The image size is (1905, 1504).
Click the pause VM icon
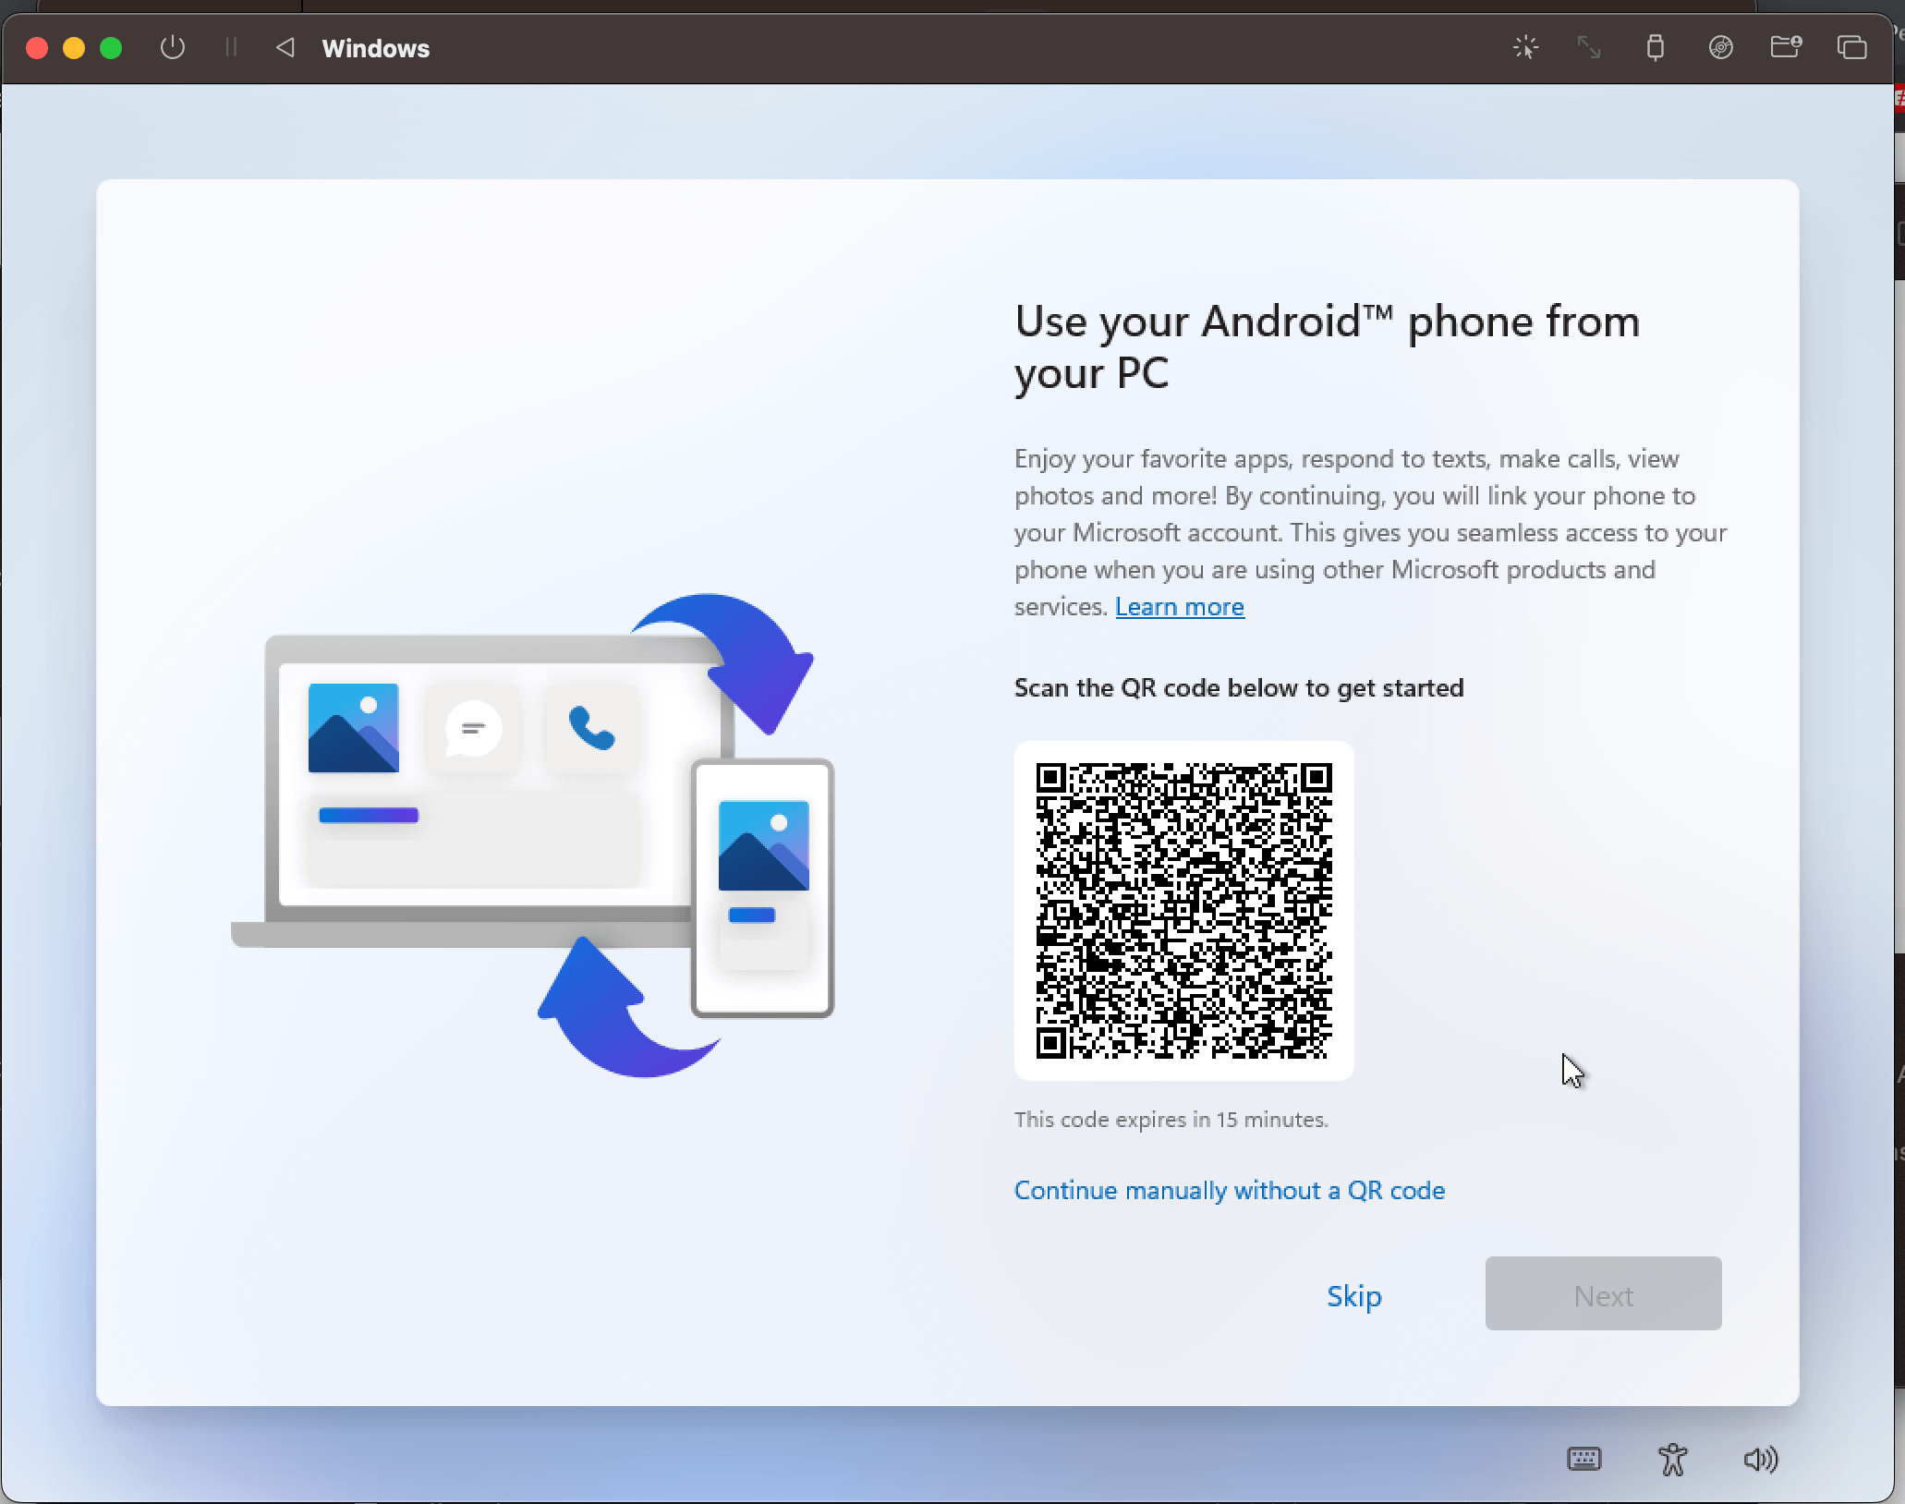pos(231,47)
